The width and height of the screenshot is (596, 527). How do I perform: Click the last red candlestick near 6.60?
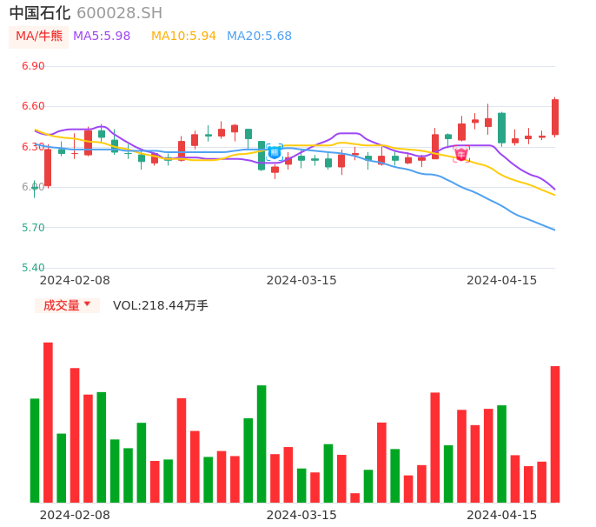click(555, 117)
